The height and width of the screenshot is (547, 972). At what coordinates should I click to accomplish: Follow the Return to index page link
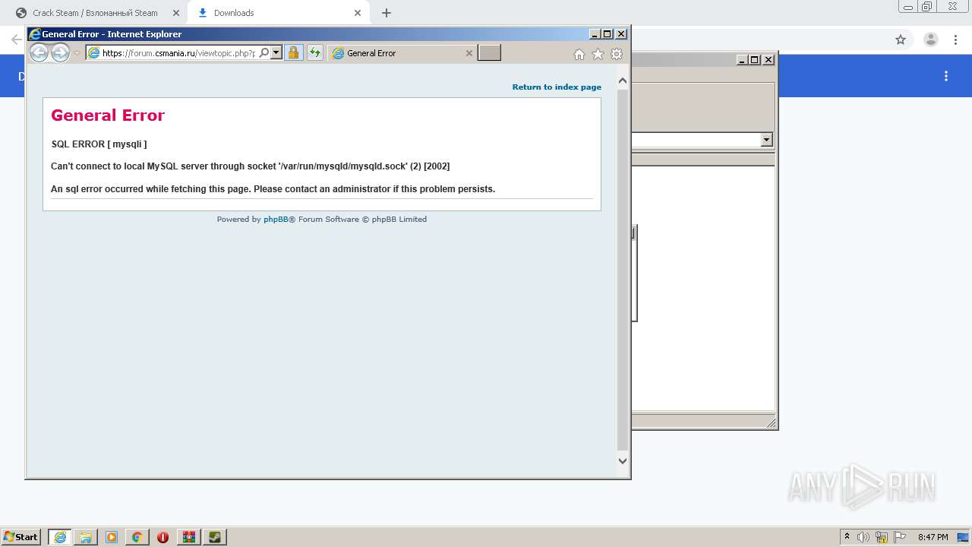tap(557, 87)
